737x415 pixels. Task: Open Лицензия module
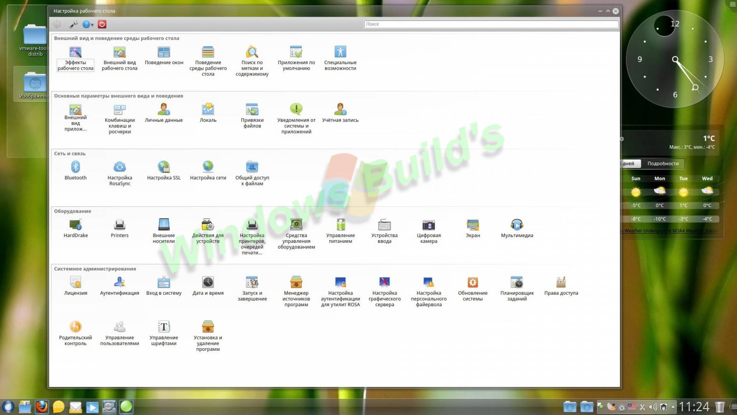click(x=76, y=286)
